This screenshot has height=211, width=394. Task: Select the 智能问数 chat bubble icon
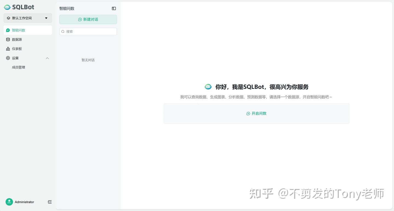click(x=8, y=30)
